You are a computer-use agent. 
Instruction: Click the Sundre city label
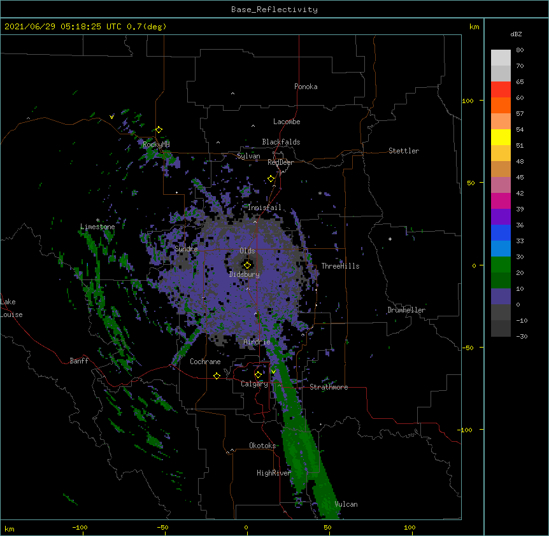click(186, 249)
